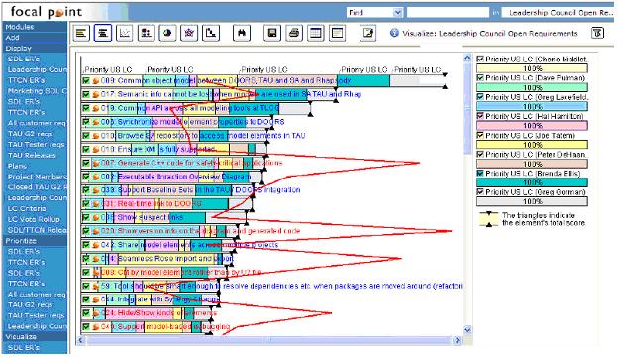Uncheck Priority US LC Dave Putman checkbox
618x358 pixels.
(x=480, y=78)
